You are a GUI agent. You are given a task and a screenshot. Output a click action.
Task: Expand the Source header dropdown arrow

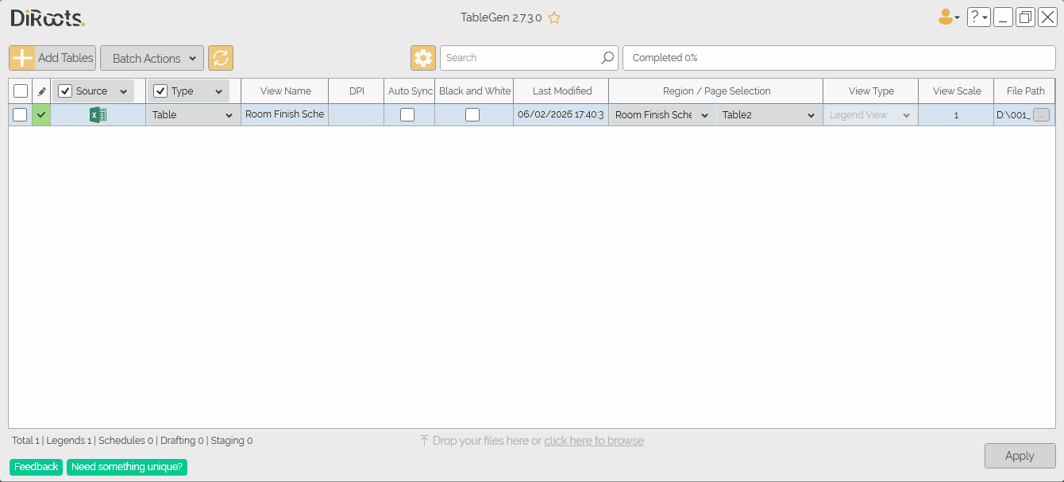(x=123, y=92)
